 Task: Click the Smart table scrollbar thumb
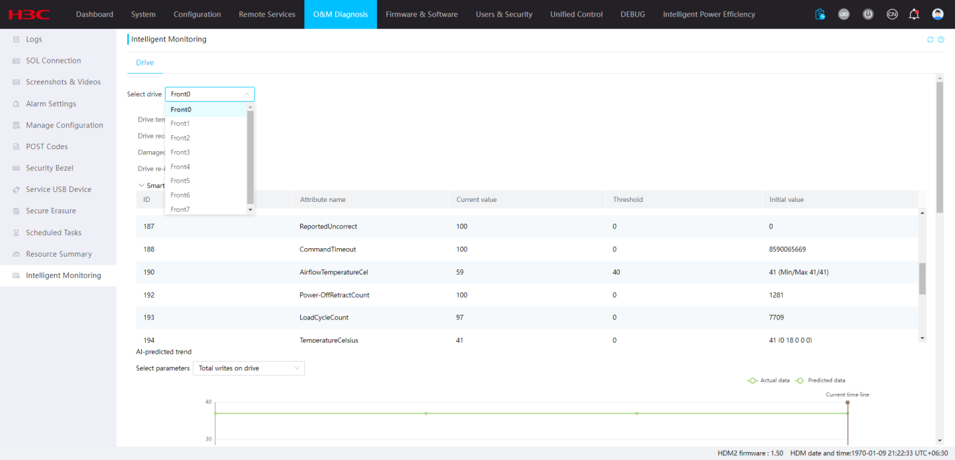click(923, 279)
